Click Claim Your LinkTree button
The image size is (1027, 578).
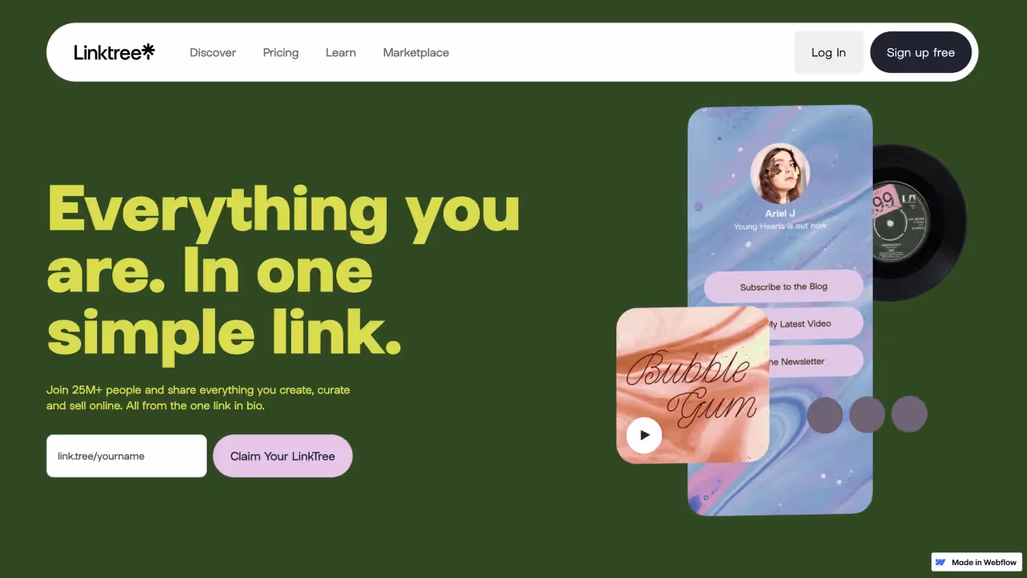tap(282, 456)
